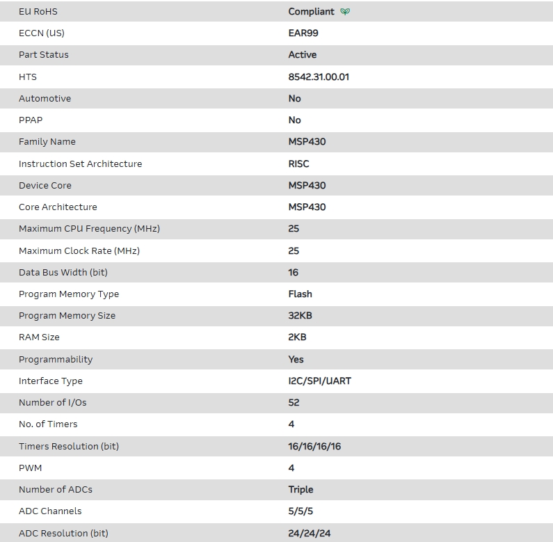Click the Instruction Set Architecture RISC value
The height and width of the screenshot is (542, 553).
[x=298, y=164]
